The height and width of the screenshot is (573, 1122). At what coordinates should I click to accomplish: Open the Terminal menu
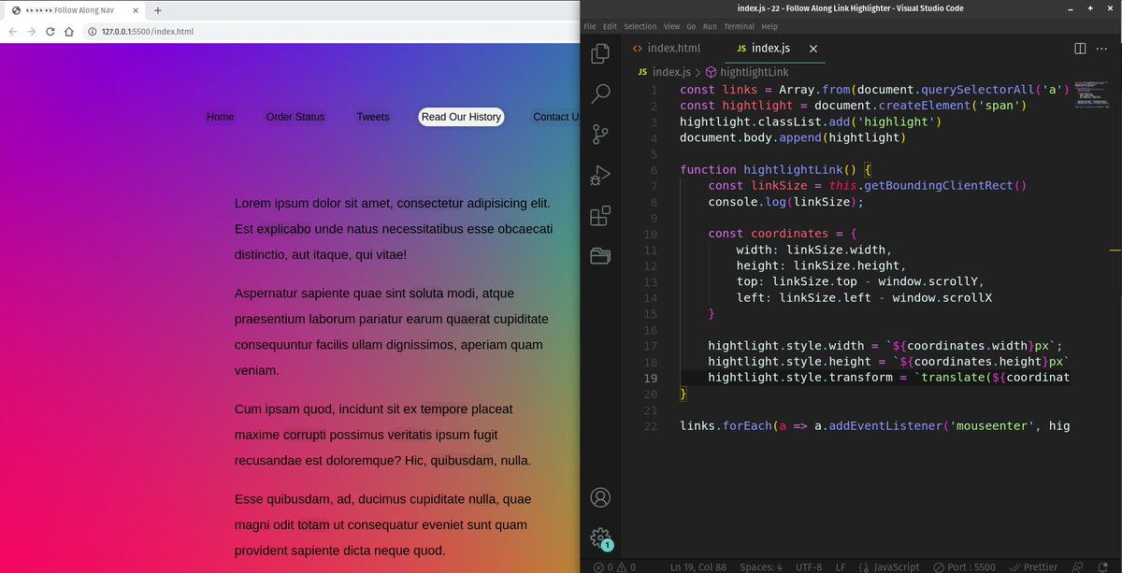(741, 26)
